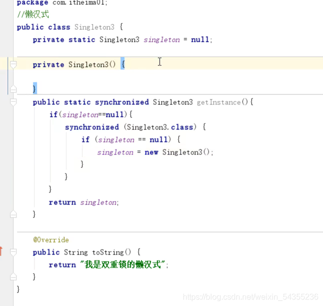Click the 'new' keyword
Viewport: 323px width, 306px height.
click(x=151, y=152)
